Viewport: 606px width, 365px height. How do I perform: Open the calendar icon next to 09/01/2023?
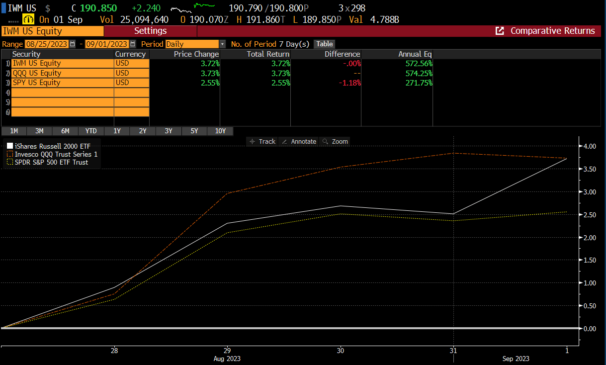point(132,44)
